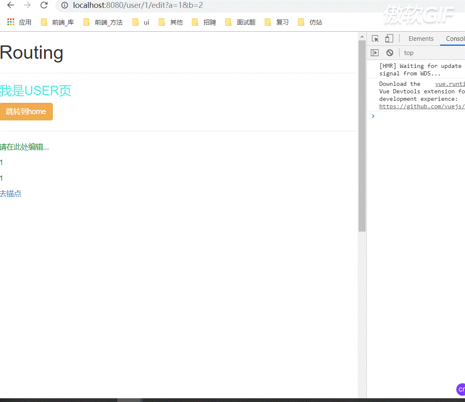Click the HMR waiting console message

pos(420,70)
